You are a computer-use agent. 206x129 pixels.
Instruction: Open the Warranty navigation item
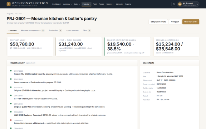[x=119, y=4]
